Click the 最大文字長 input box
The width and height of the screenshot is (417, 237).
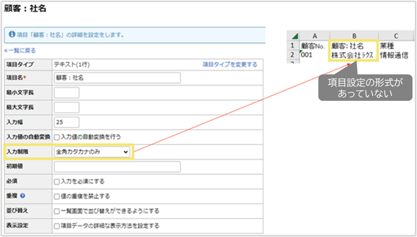click(x=66, y=108)
